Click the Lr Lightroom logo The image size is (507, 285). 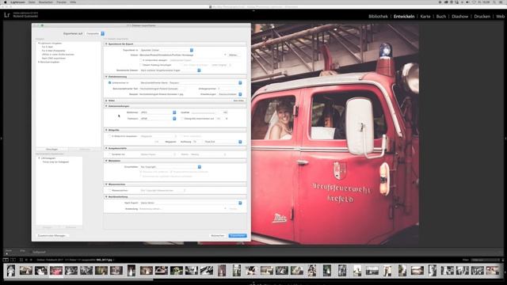7,15
